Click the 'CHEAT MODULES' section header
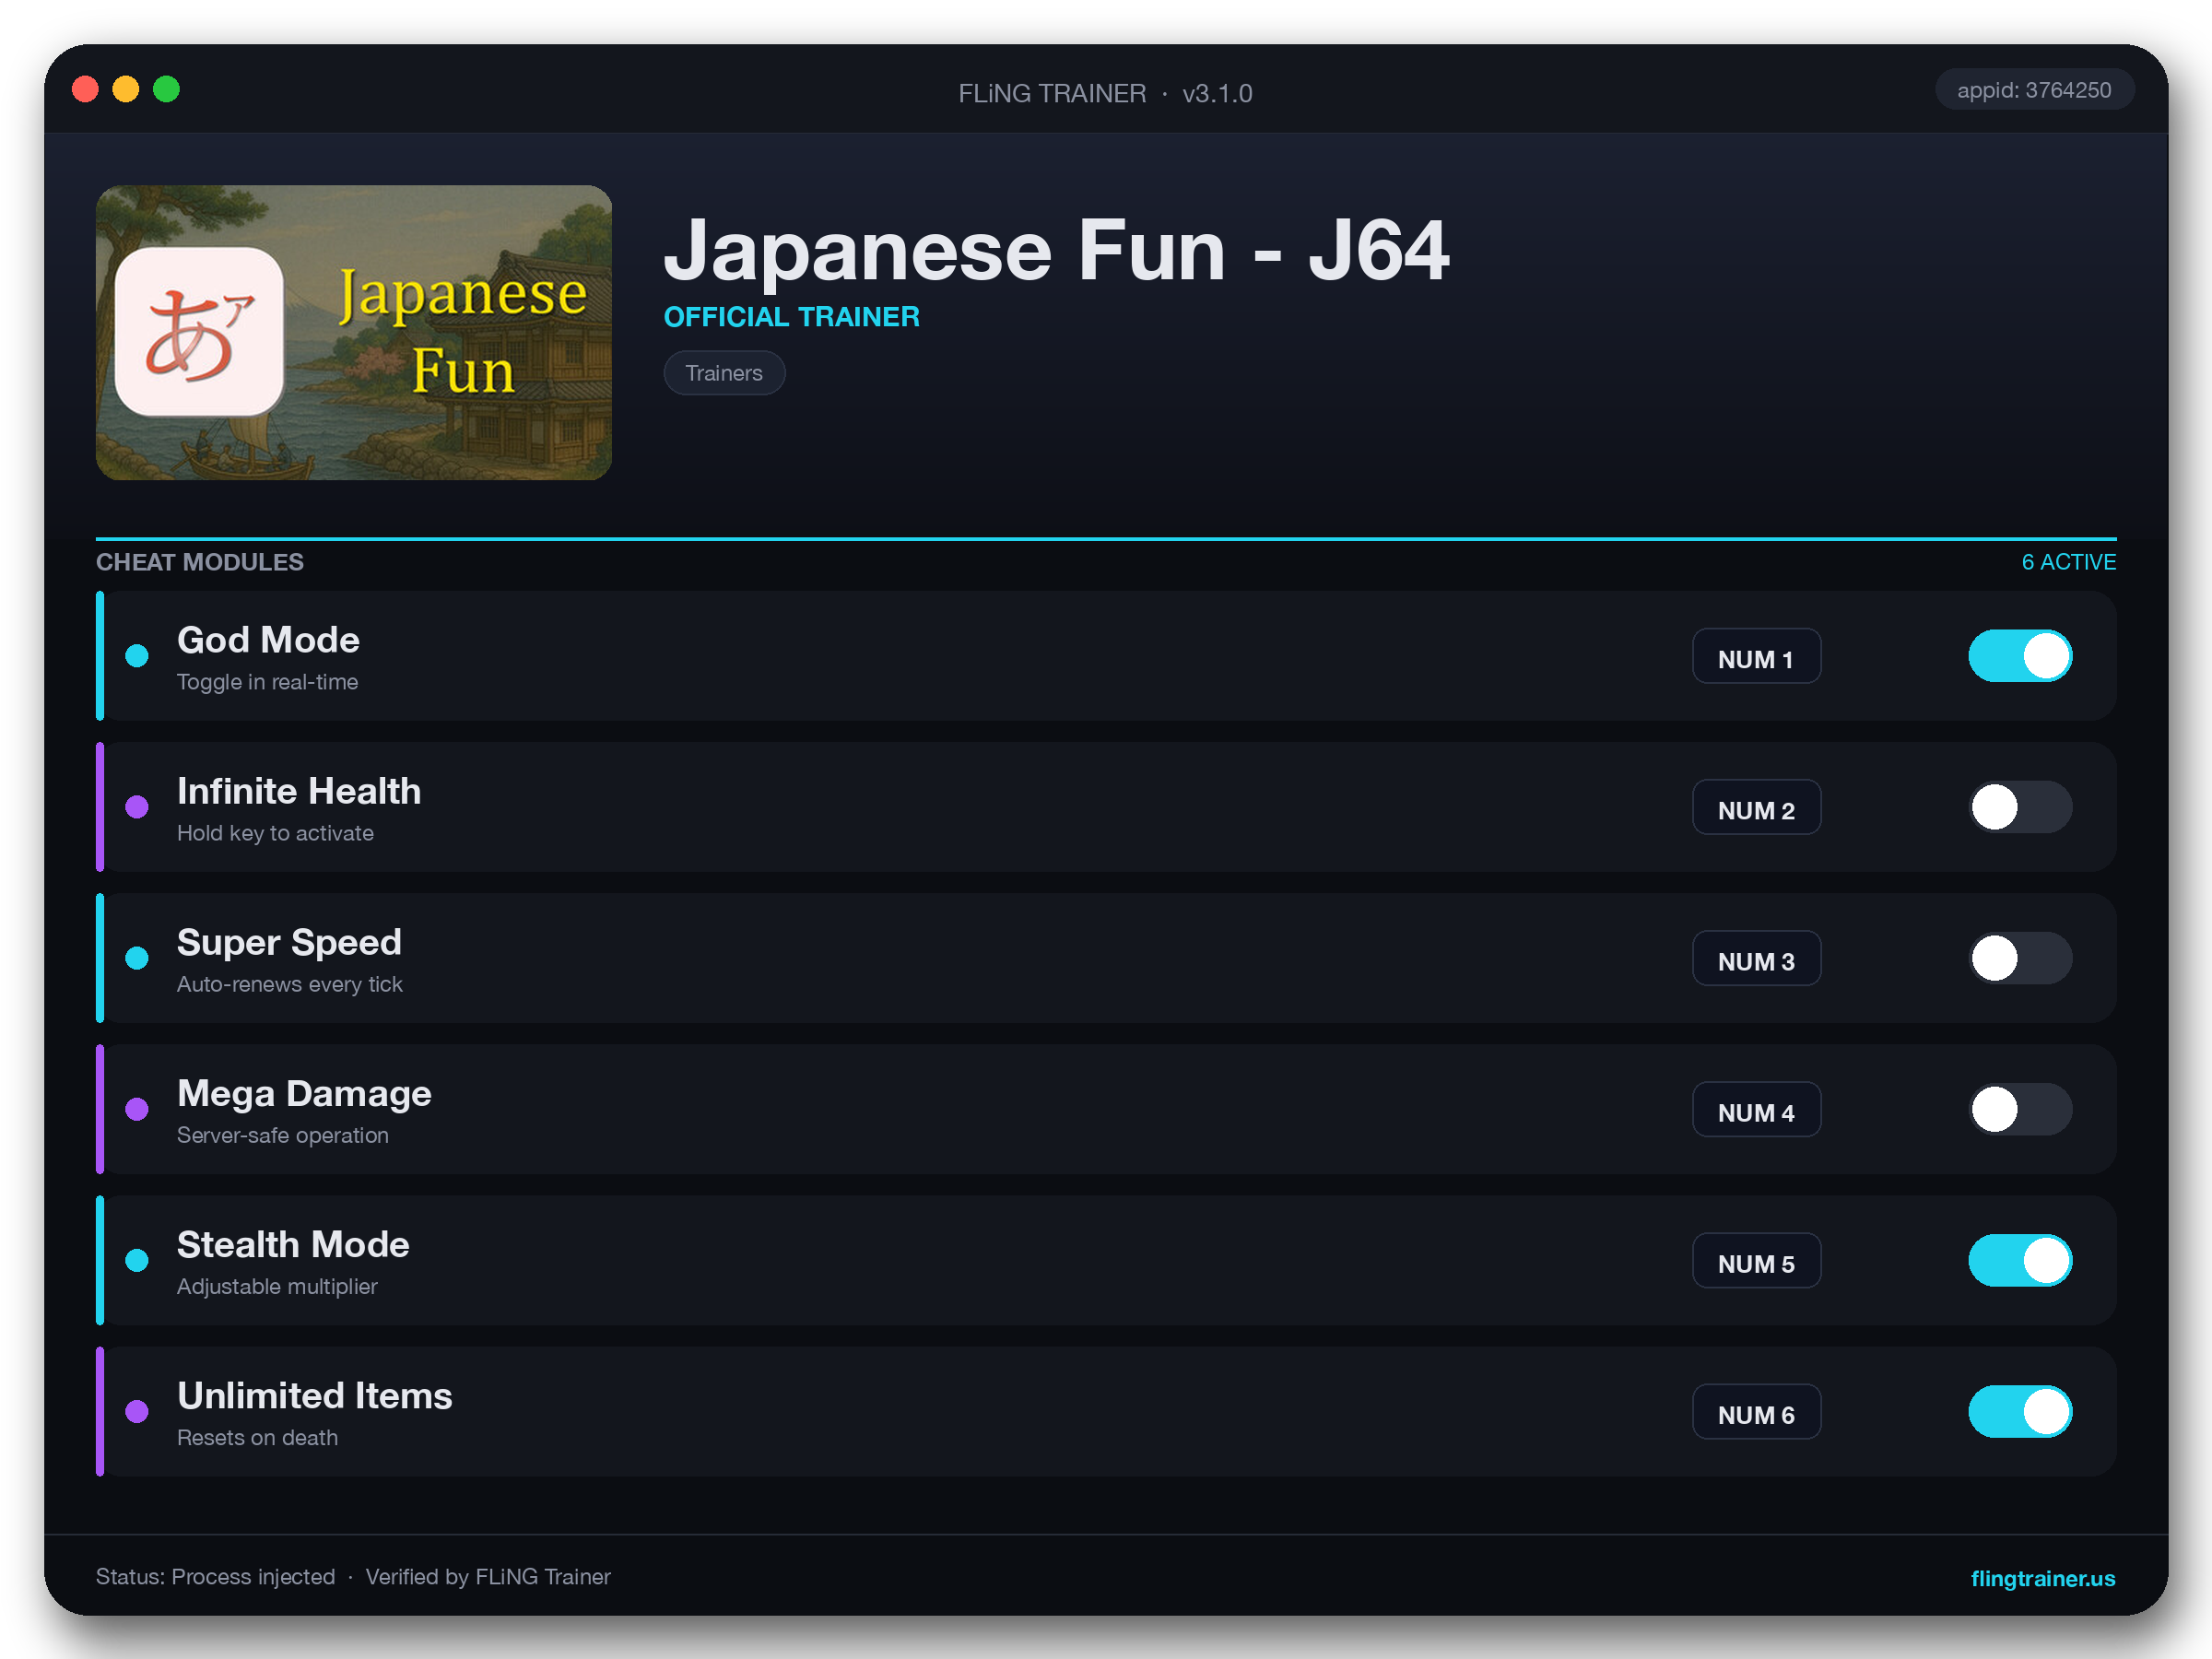Screen dimensions: 2212x1659 (x=200, y=562)
